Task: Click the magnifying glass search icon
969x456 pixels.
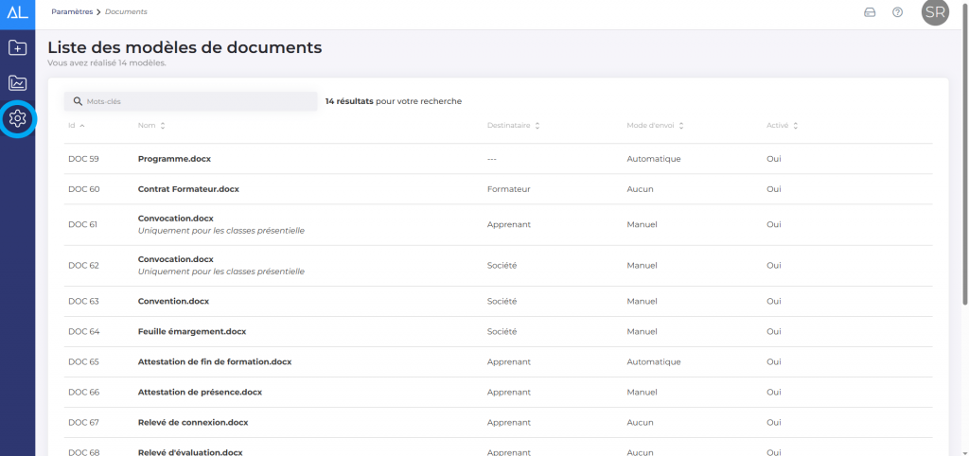Action: coord(77,101)
